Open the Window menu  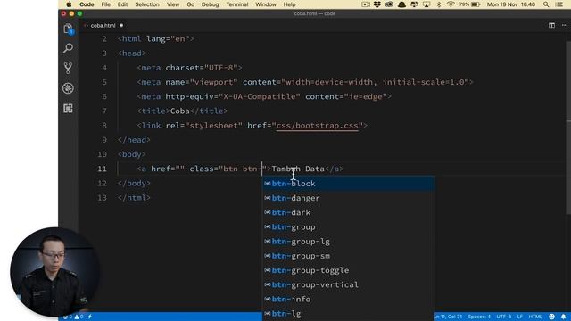tap(266, 4)
